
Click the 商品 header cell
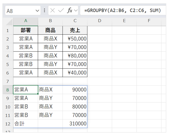pos(50,30)
